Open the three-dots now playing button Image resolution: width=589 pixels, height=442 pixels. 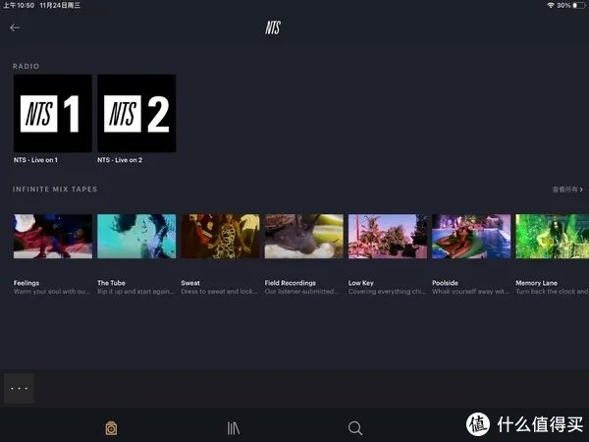[x=19, y=388]
